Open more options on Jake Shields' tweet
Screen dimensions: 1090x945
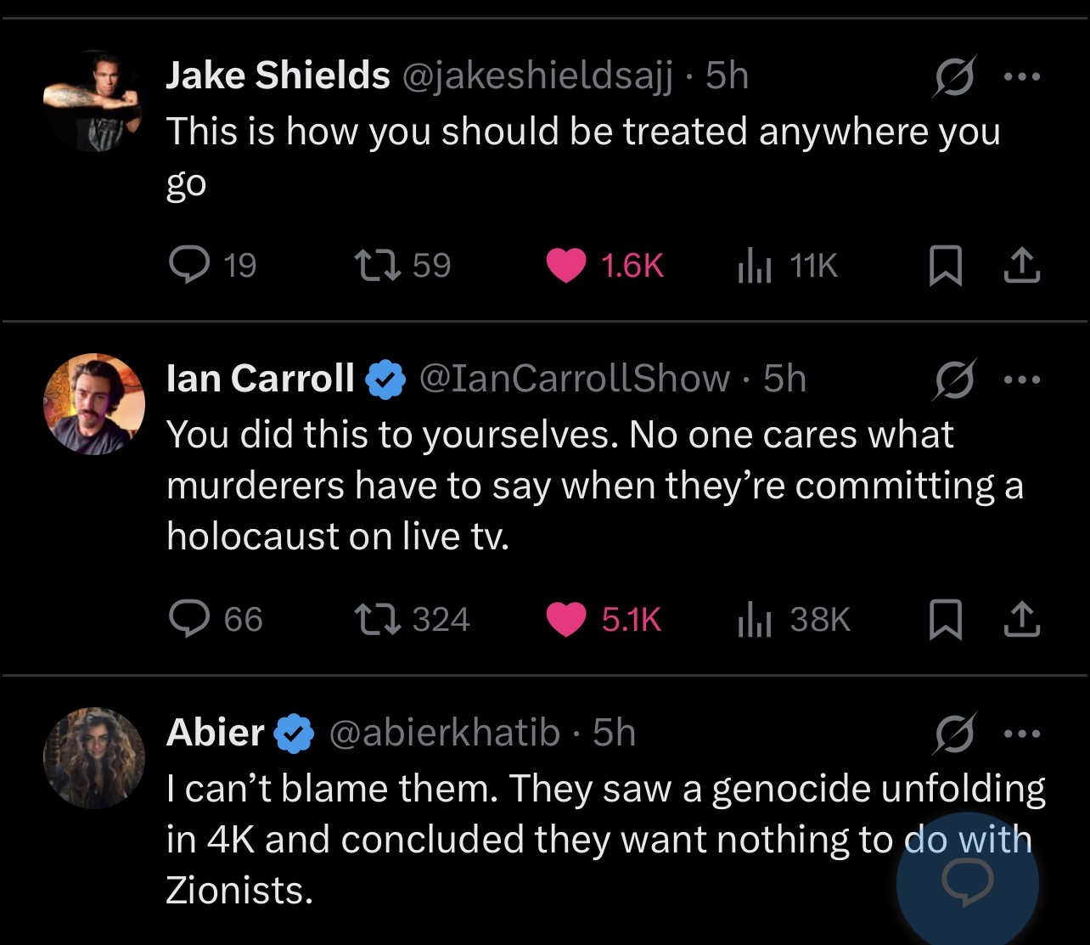[x=1021, y=76]
